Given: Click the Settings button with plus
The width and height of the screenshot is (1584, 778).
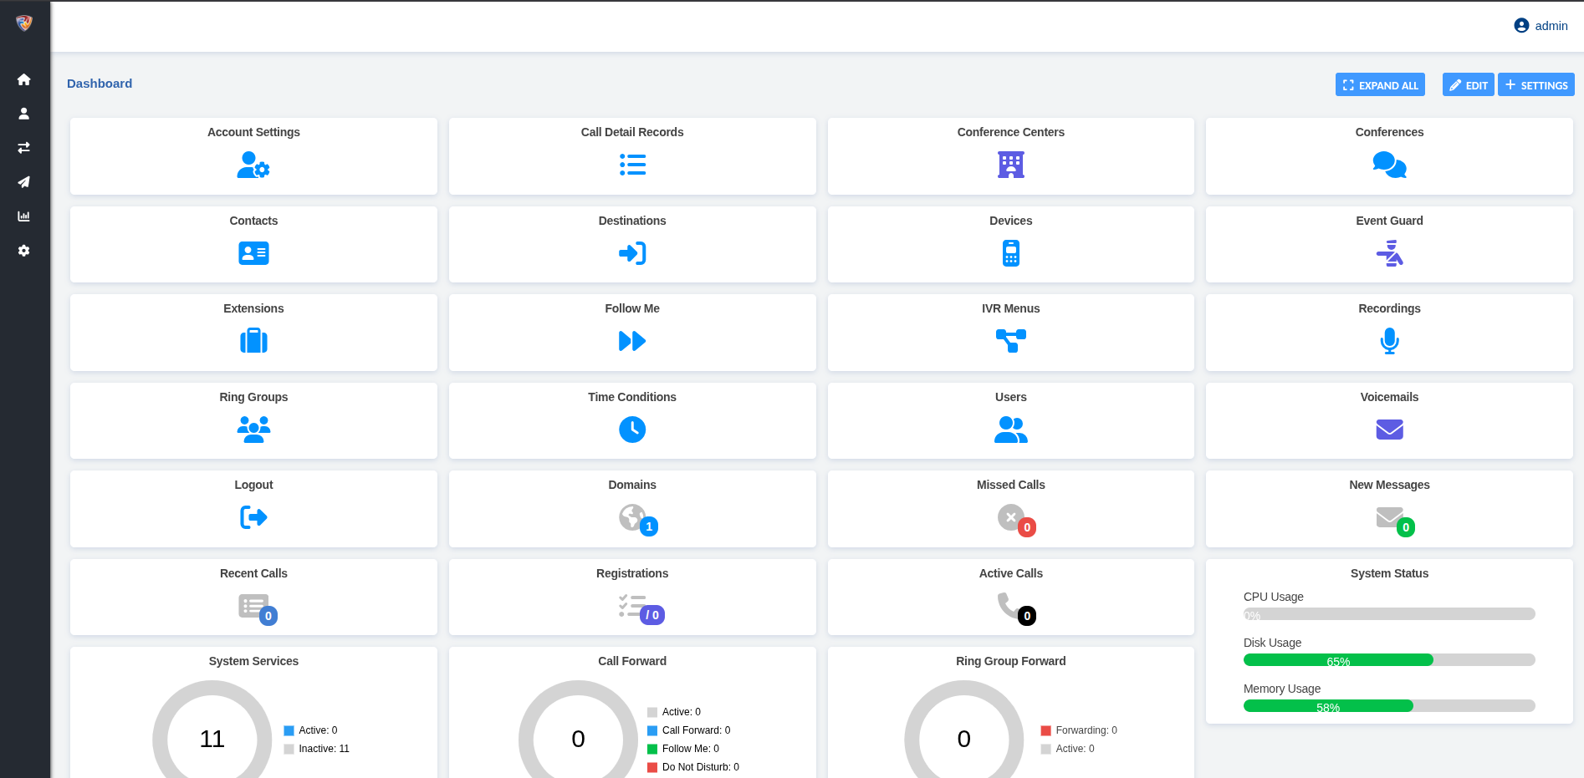Looking at the screenshot, I should pos(1535,85).
